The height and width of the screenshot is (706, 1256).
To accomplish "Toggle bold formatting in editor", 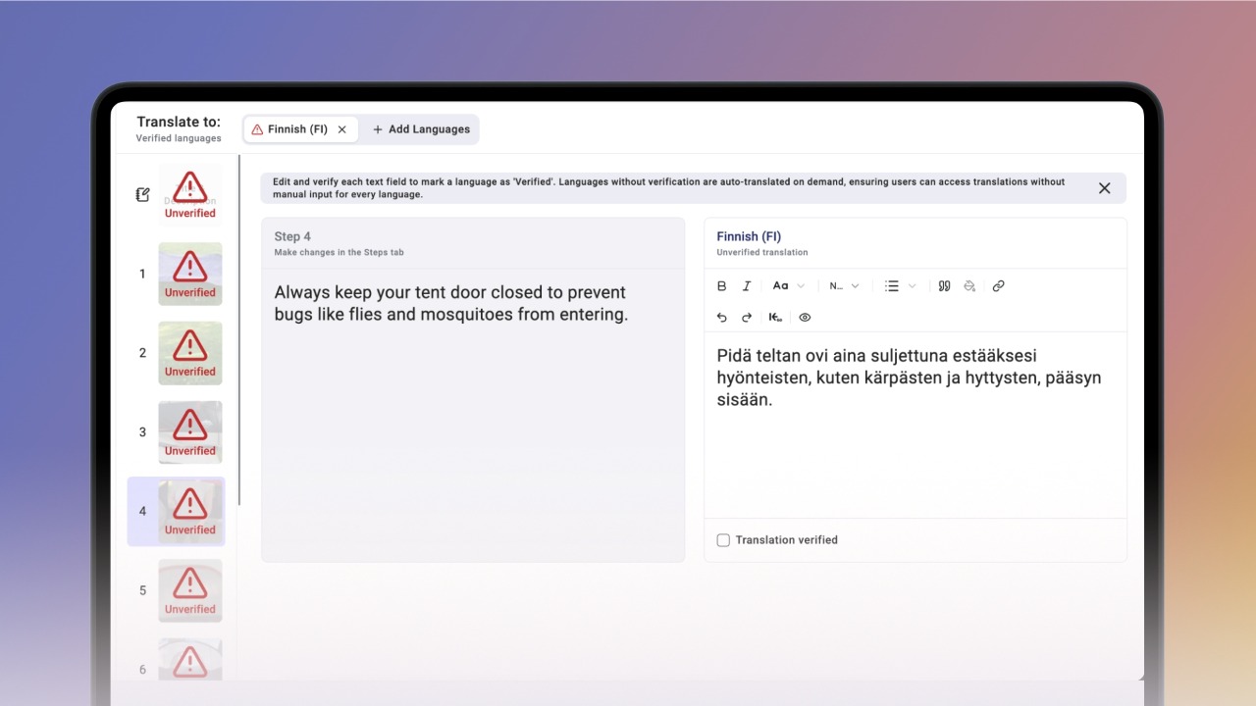I will (722, 286).
